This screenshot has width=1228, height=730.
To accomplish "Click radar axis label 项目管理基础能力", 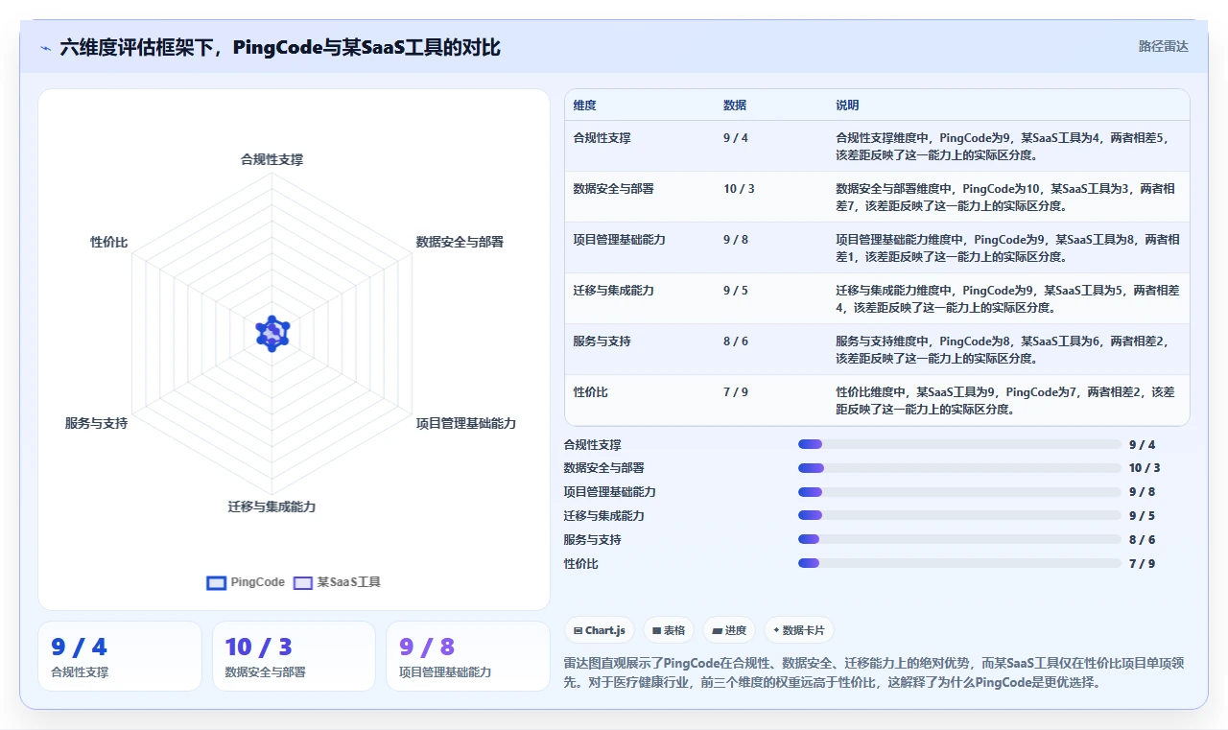I will (x=465, y=423).
